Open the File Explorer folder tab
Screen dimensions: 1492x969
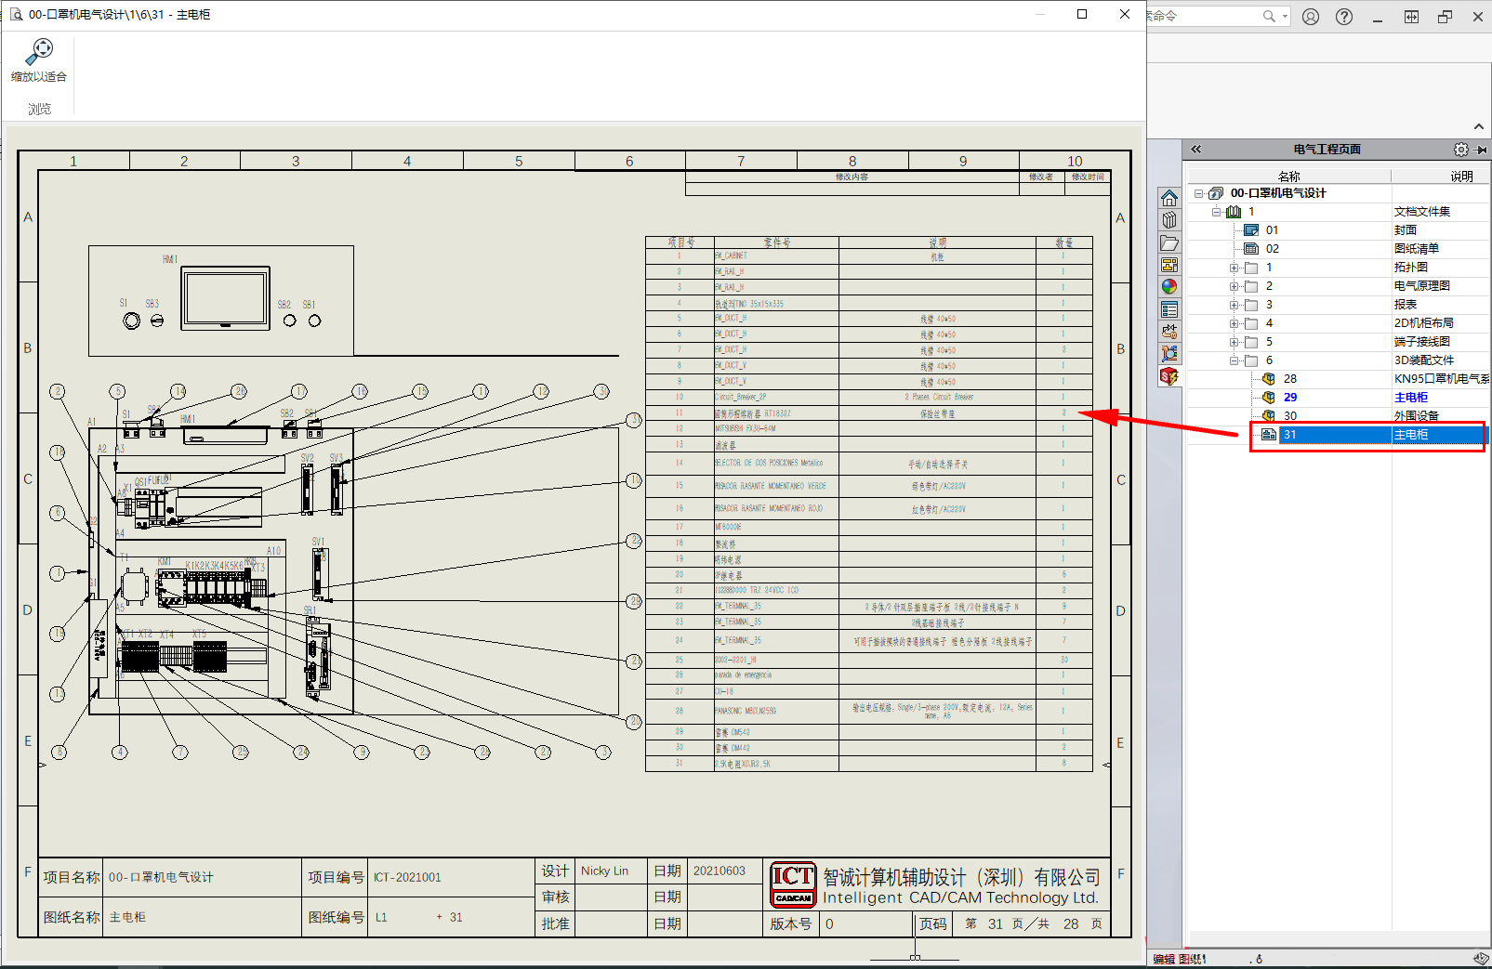coord(1169,242)
